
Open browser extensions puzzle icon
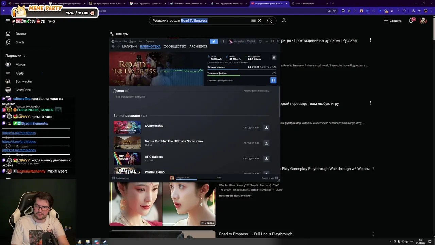(x=404, y=11)
